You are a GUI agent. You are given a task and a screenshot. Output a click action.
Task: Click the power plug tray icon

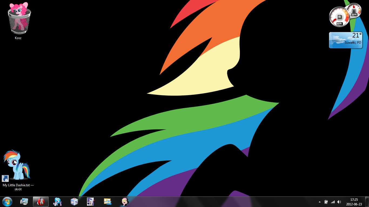(x=326, y=202)
